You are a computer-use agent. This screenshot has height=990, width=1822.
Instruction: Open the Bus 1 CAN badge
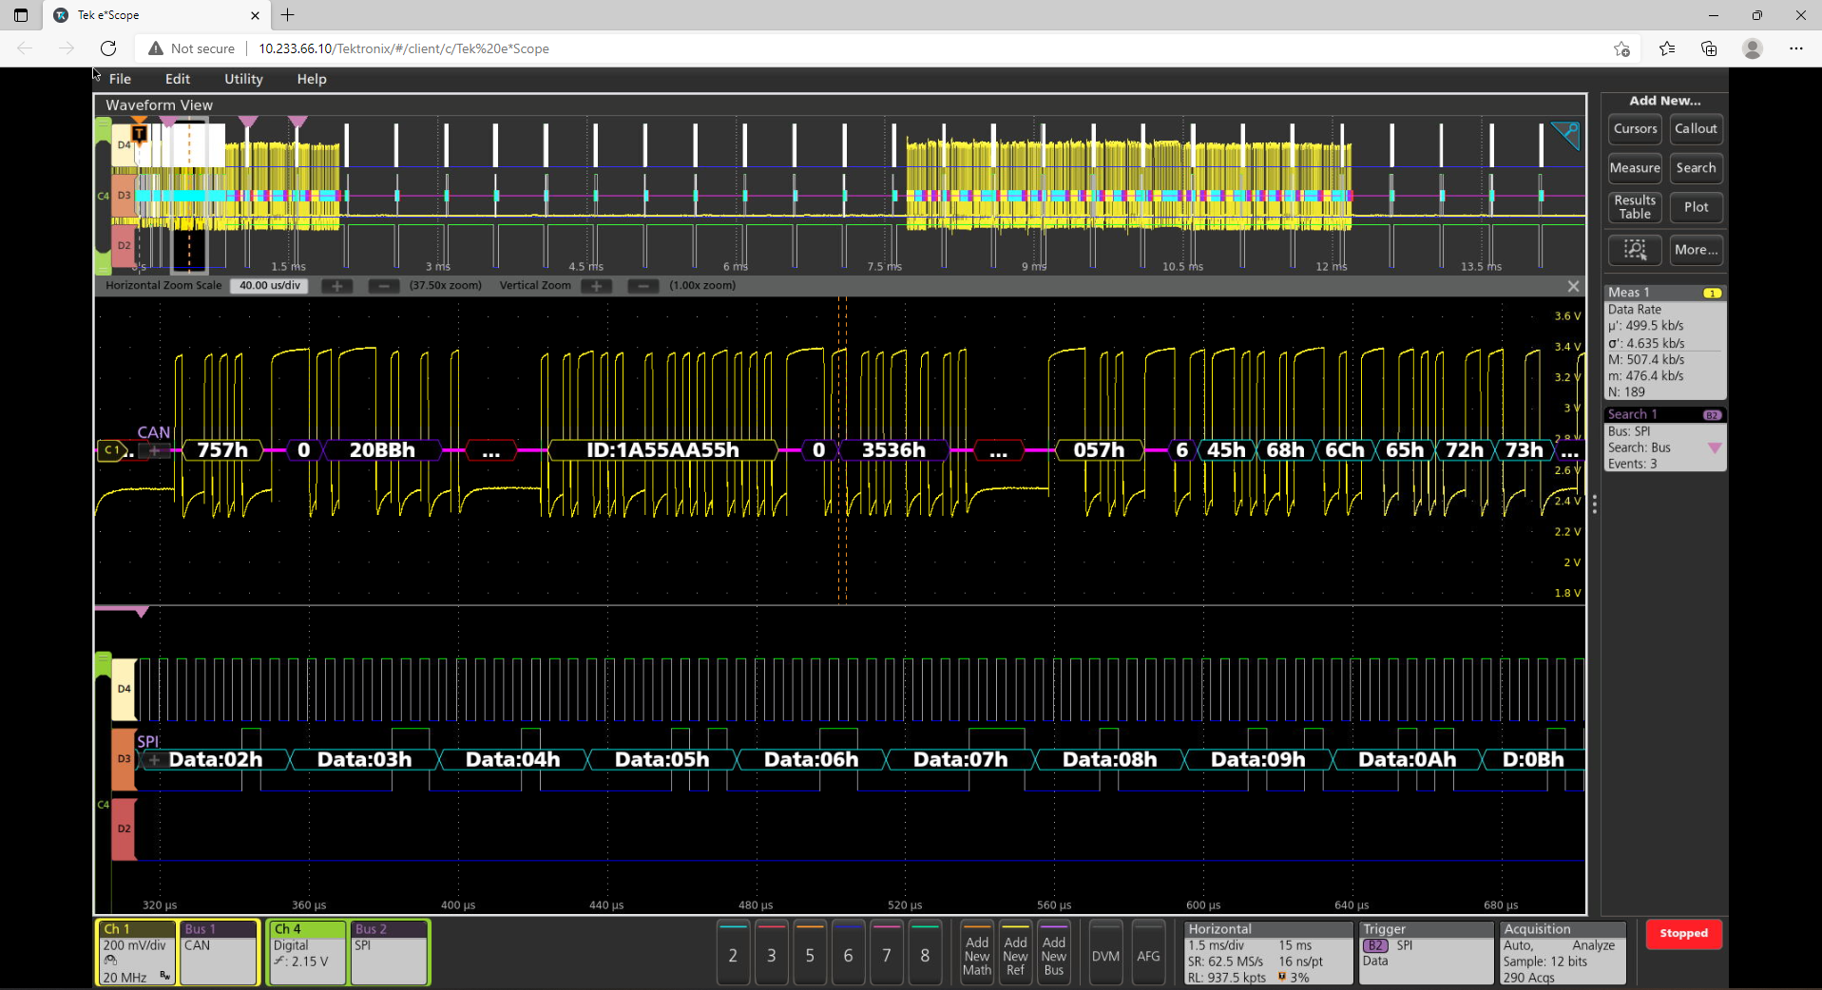[x=219, y=953]
